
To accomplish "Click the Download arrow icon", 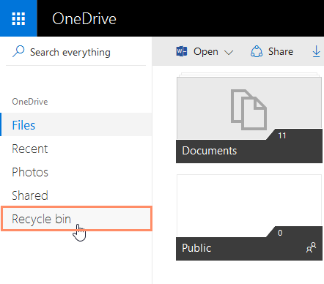I will [x=316, y=51].
